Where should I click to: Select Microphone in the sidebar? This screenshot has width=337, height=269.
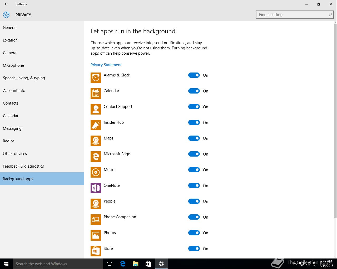point(42,65)
